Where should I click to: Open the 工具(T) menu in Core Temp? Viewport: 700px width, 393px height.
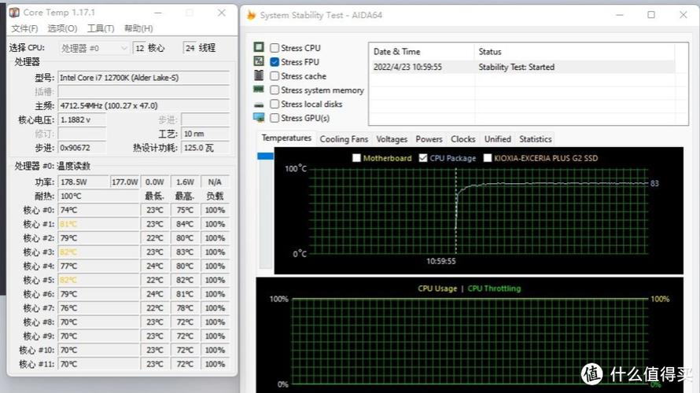100,28
